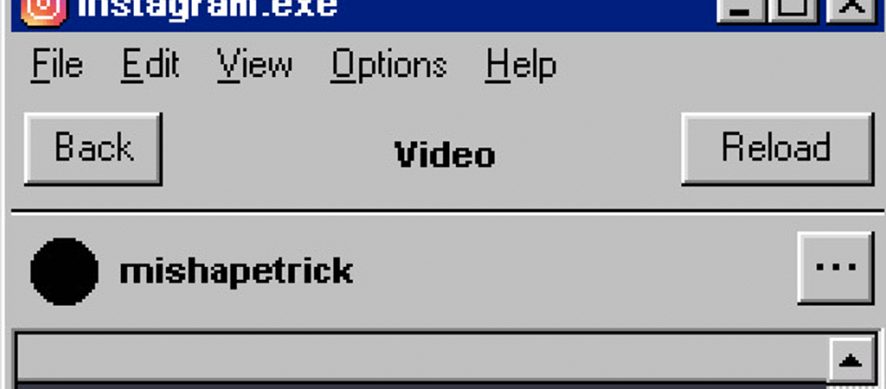The height and width of the screenshot is (389, 886).
Task: Open the File menu
Action: click(x=56, y=64)
